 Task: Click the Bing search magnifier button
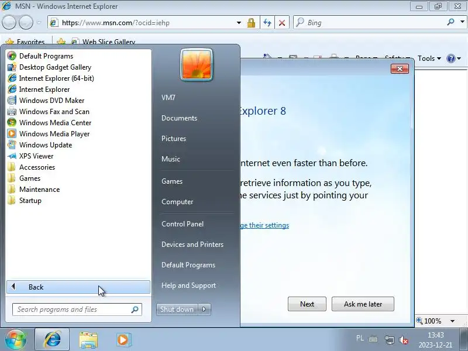point(451,22)
